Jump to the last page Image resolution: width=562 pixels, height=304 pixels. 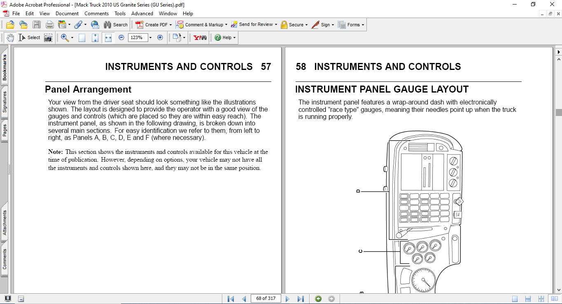301,299
